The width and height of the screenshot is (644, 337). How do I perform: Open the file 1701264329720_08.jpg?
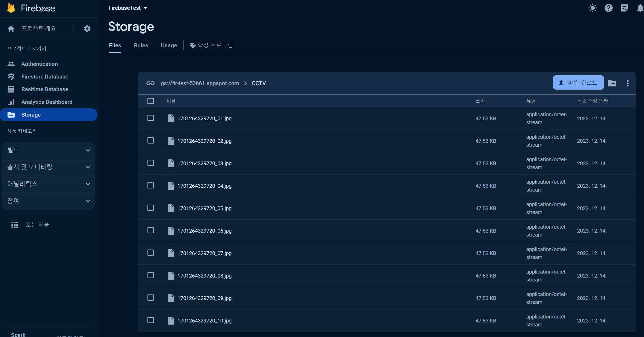click(x=204, y=276)
